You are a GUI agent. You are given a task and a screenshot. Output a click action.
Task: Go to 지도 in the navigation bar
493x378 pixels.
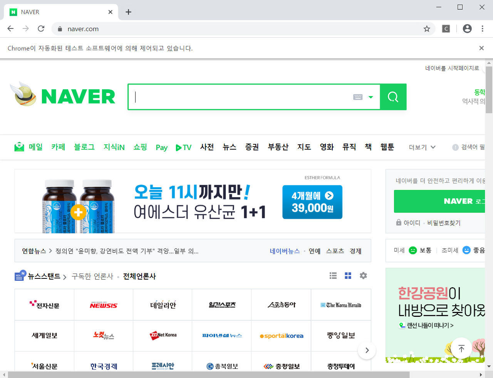(x=304, y=147)
